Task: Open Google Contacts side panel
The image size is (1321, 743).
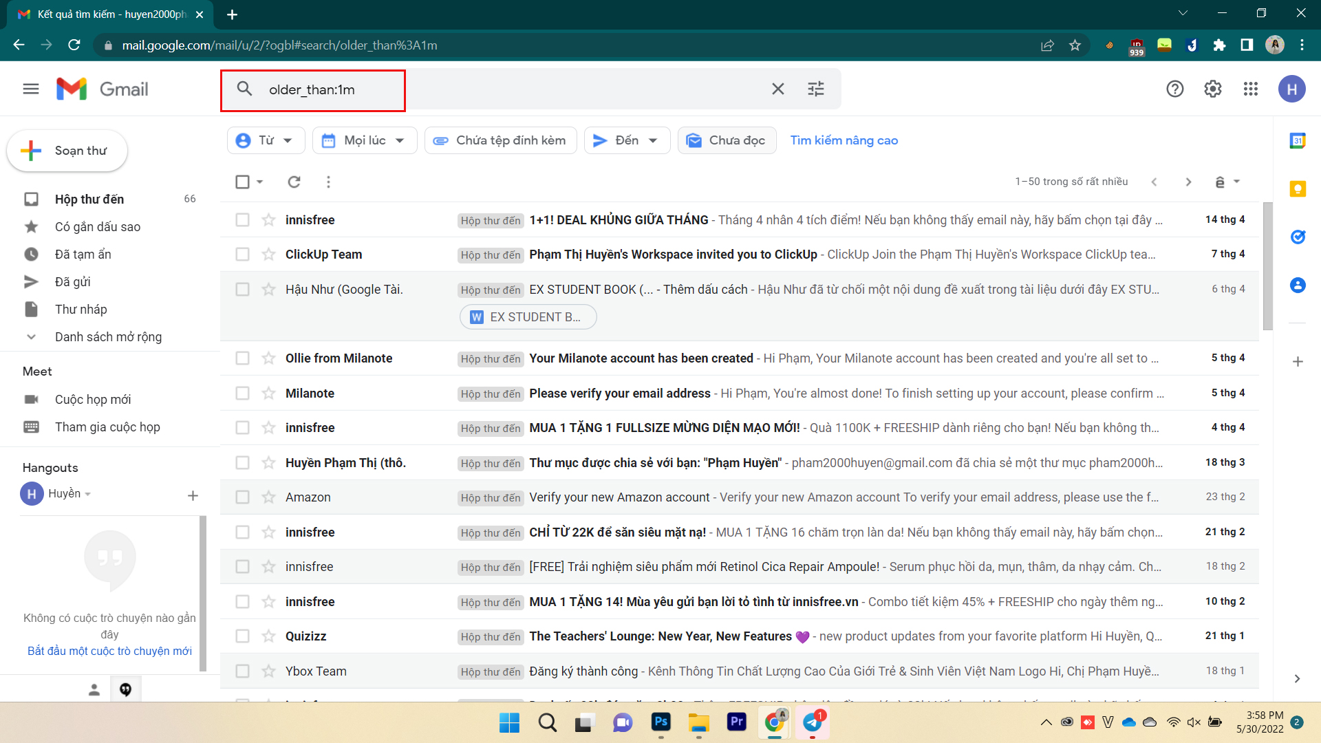Action: (1298, 285)
